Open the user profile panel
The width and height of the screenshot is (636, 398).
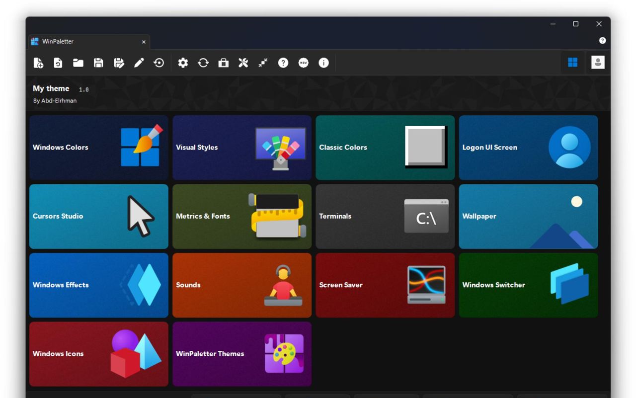pos(597,62)
